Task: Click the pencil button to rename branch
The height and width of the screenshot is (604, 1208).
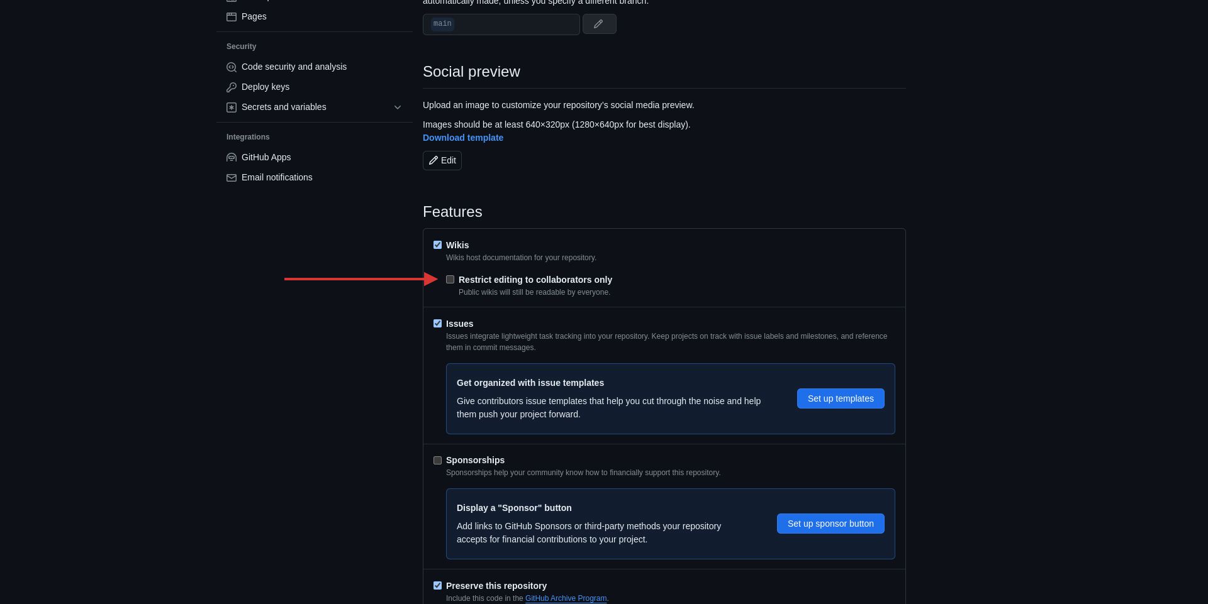Action: [x=599, y=24]
